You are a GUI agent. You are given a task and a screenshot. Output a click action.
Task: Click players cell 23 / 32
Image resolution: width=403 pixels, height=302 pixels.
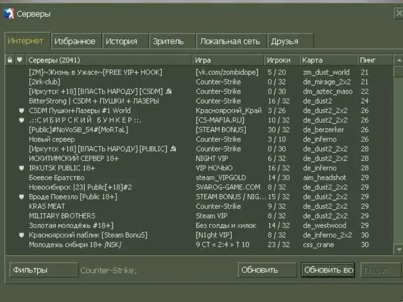279,245
